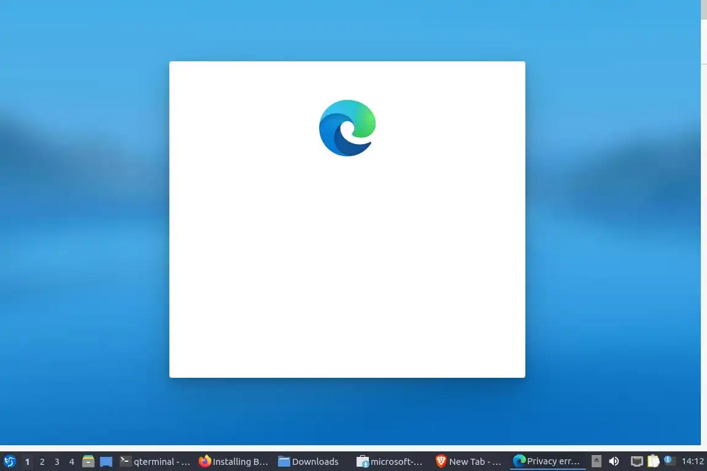Launch the file manager from quick launch
Image resolution: width=707 pixels, height=471 pixels.
(x=88, y=461)
